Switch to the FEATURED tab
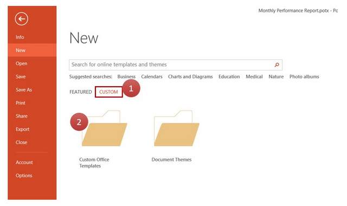This screenshot has height=206, width=347. [x=81, y=92]
